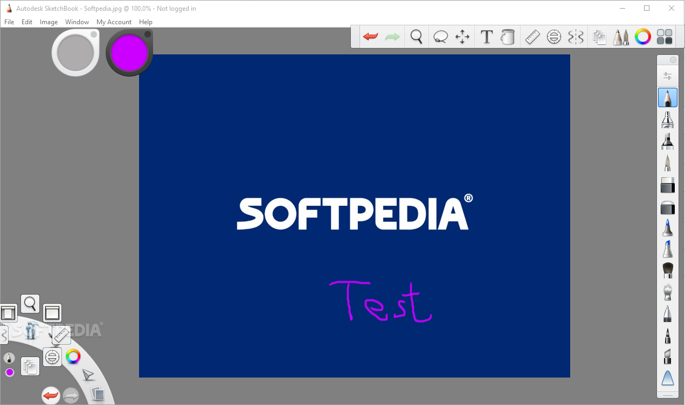Open brush properties sliders in brush palette

click(668, 76)
